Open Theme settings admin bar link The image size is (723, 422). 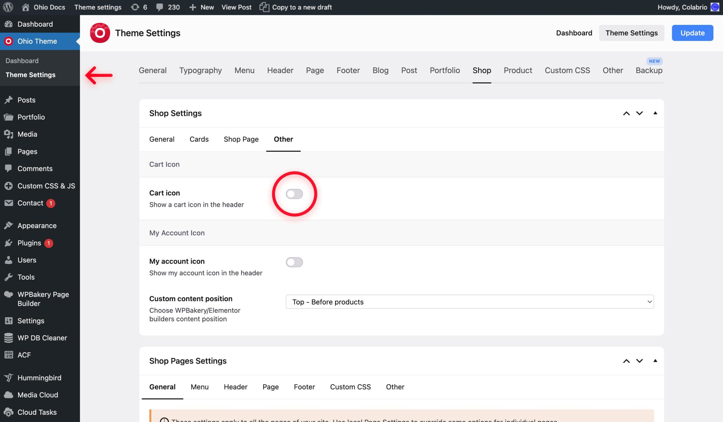point(98,7)
